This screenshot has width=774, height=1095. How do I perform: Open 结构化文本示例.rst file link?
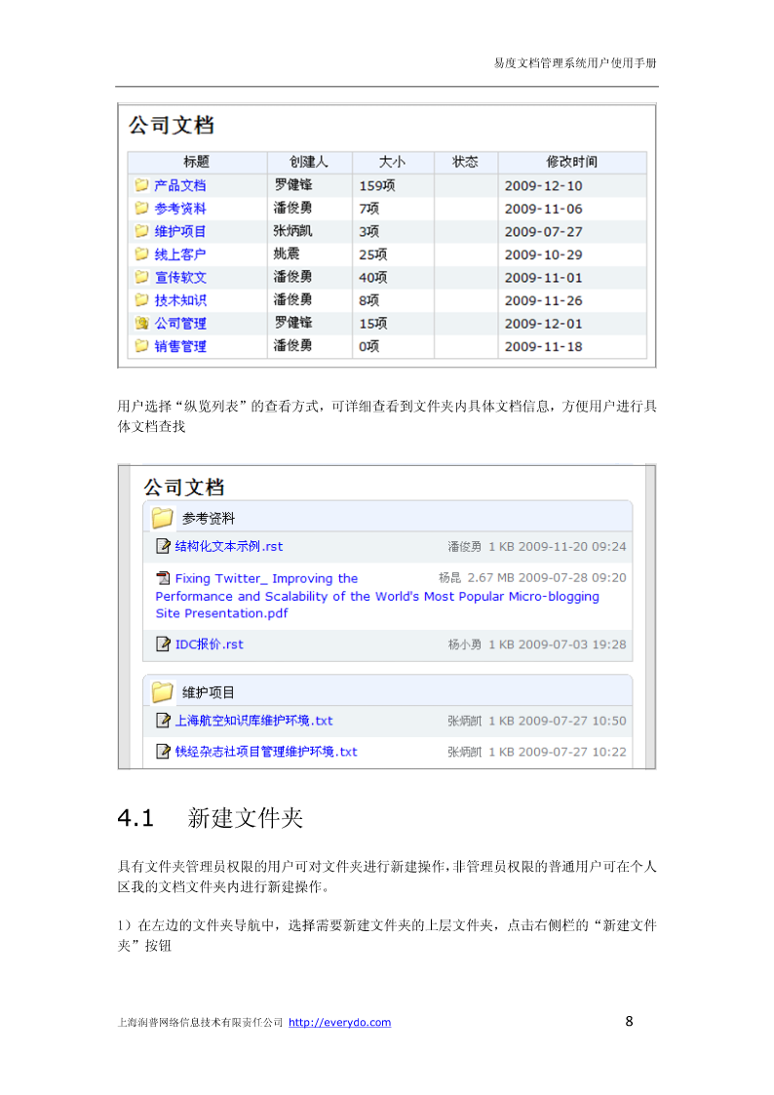pos(229,546)
